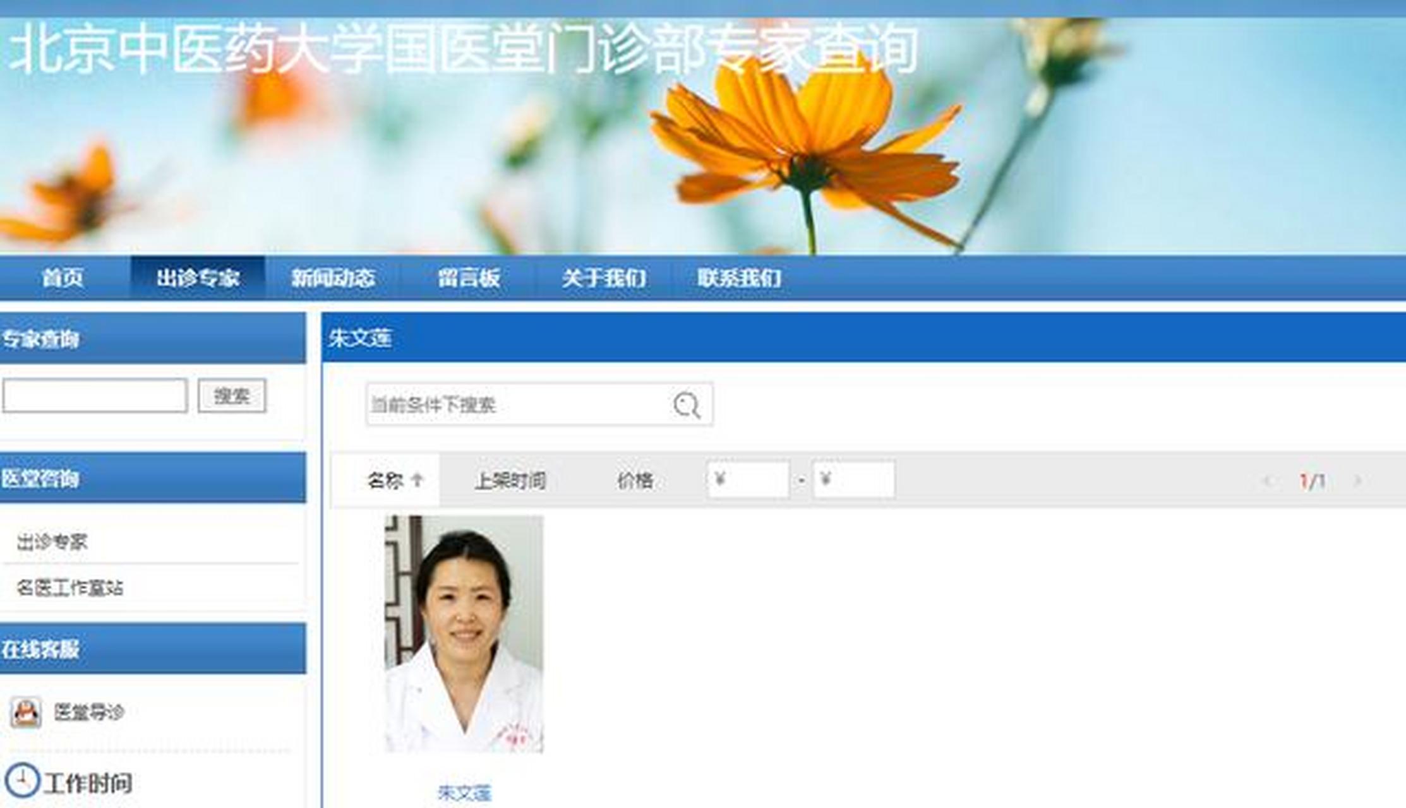The height and width of the screenshot is (808, 1406).
Task: Click the 北京中医药大学国医堂门诊部专家查询 site title
Action: (463, 49)
